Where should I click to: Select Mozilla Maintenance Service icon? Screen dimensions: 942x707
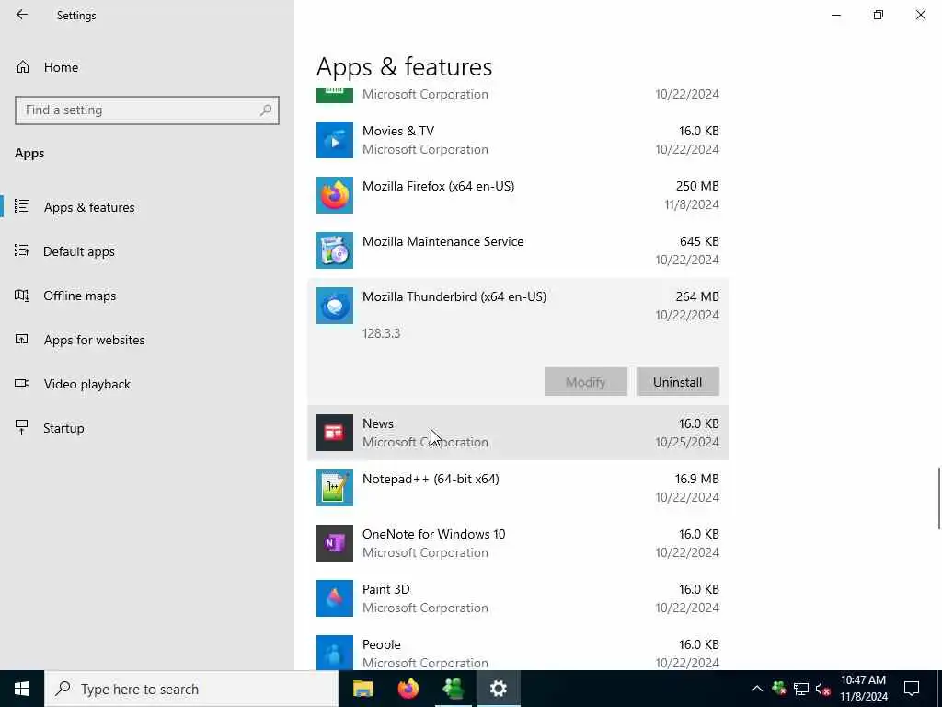click(x=335, y=250)
